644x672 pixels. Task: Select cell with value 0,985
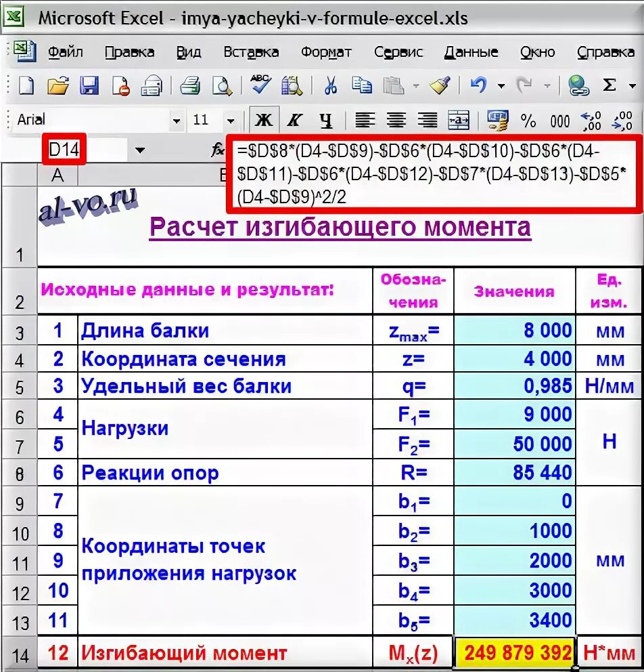coord(515,386)
